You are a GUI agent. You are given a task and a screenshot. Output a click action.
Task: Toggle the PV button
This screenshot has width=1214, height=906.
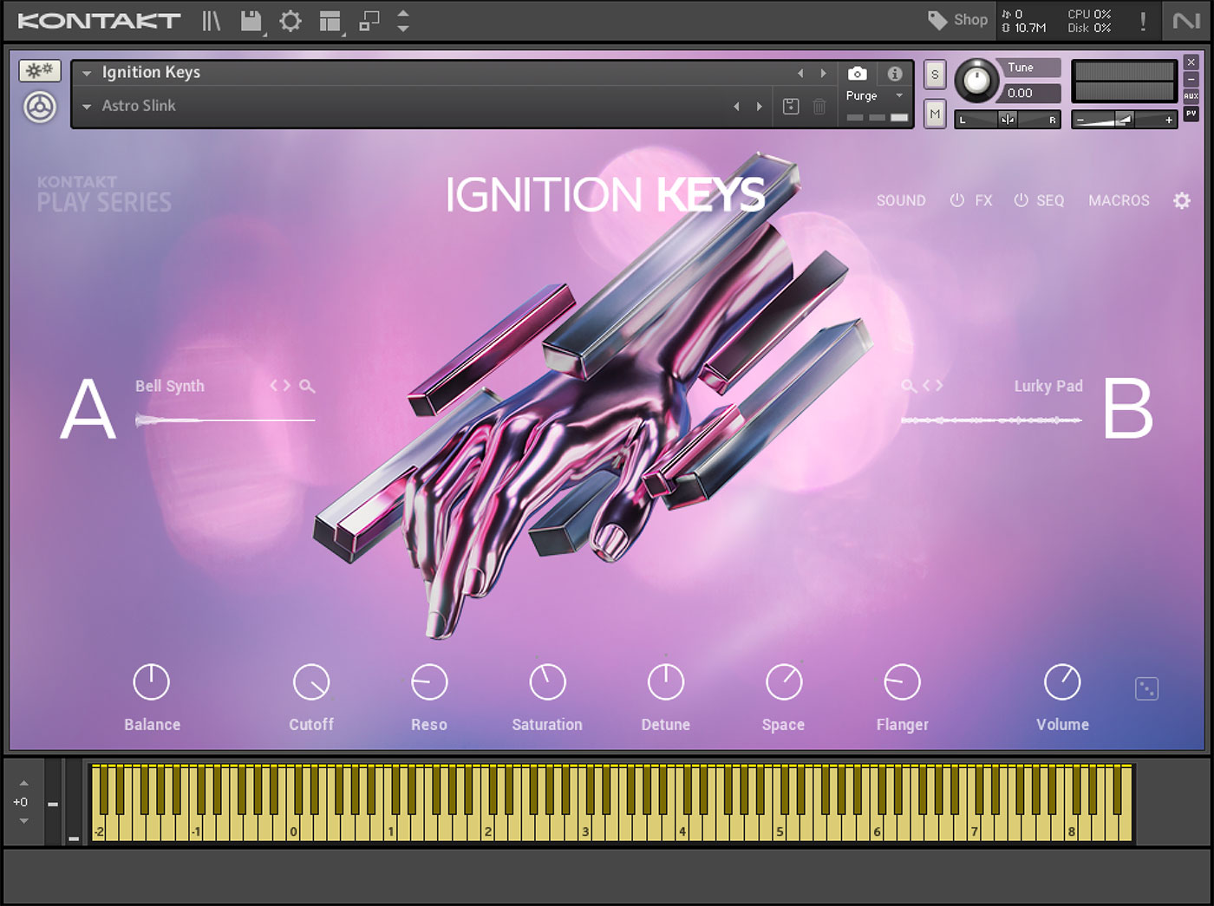coord(1191,114)
